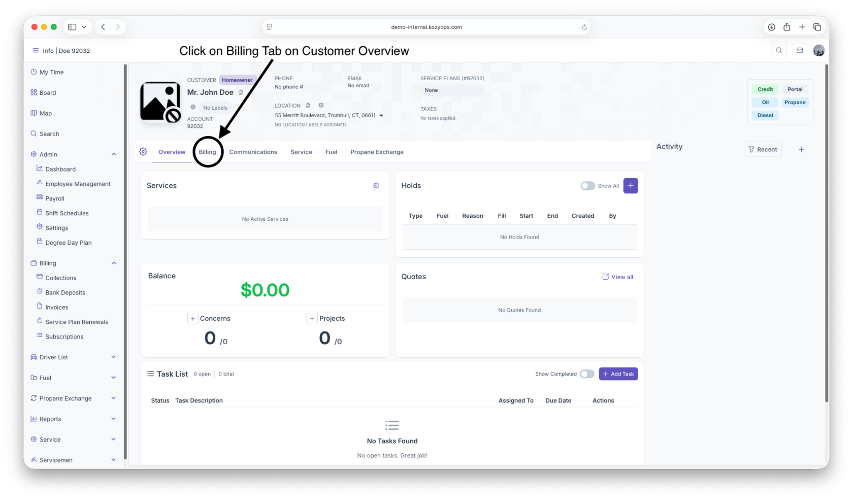Viewport: 853px width, 500px height.
Task: Enable Show Completed tasks toggle
Action: click(x=587, y=374)
